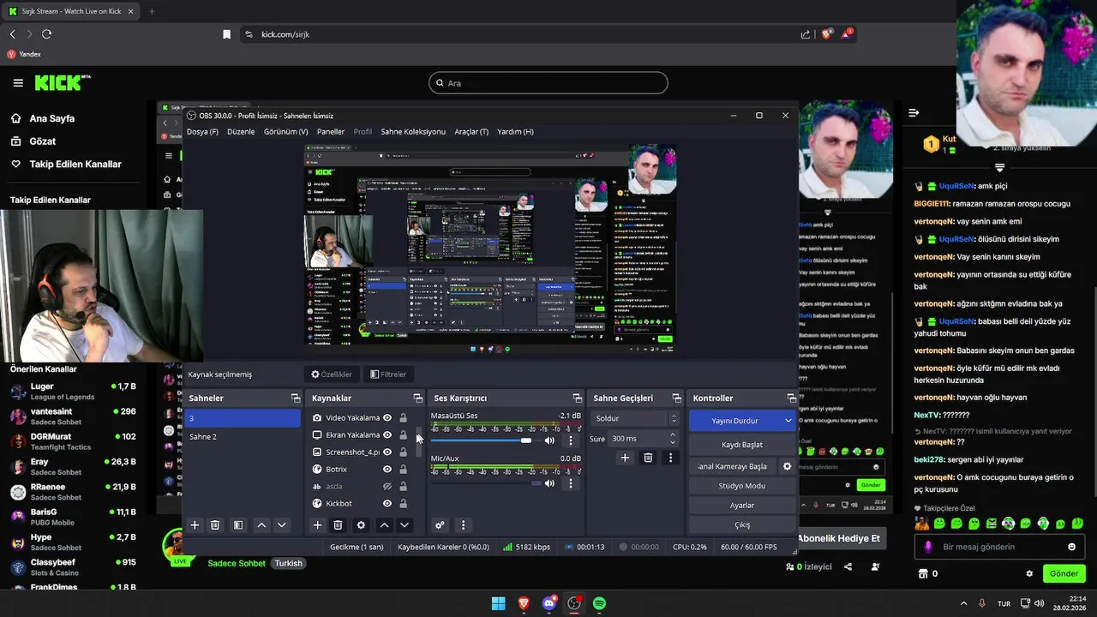Toggle visibility of Video Yakalama source
The image size is (1097, 617).
(x=387, y=418)
